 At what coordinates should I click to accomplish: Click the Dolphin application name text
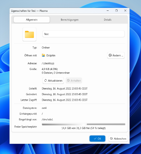tap(51, 56)
